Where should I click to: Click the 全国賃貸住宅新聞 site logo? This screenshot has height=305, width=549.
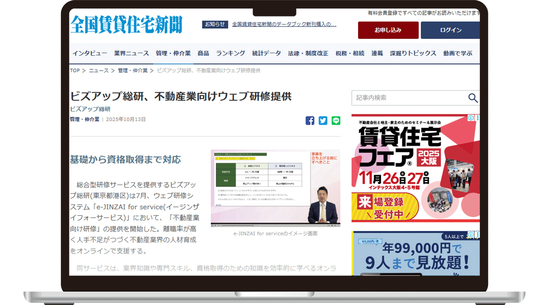tap(127, 24)
